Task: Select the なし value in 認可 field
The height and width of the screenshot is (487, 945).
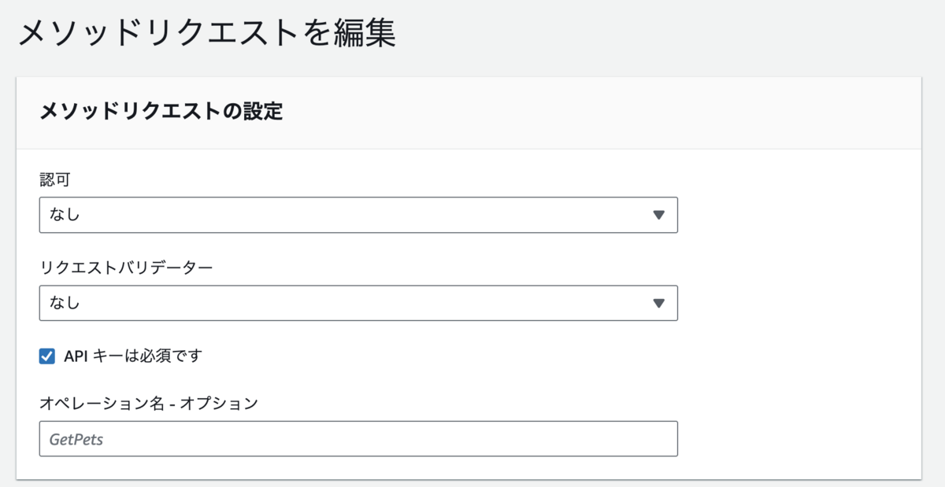Action: tap(65, 215)
